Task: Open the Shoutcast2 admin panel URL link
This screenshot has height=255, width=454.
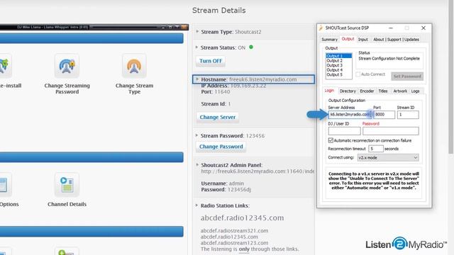Action: (x=258, y=171)
